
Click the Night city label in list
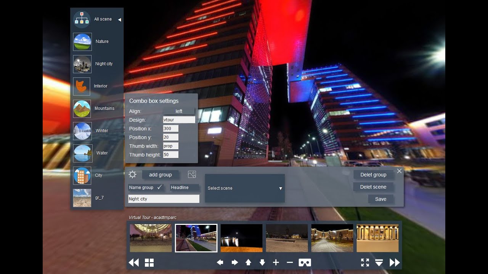(104, 64)
